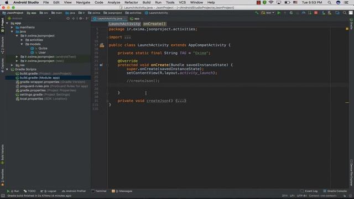Screen dimensions: 354x199
Task: Expand the manifests folder
Action: click(12, 27)
